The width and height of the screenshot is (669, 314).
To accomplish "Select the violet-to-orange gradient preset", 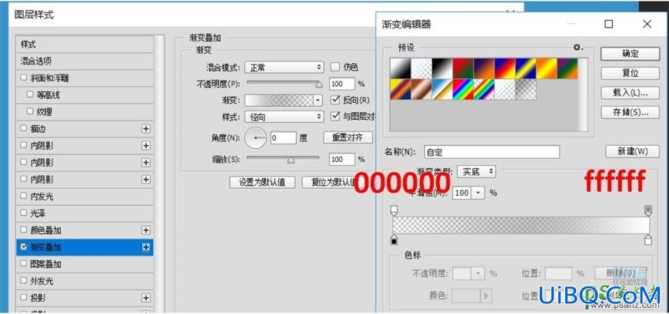I will click(x=484, y=68).
